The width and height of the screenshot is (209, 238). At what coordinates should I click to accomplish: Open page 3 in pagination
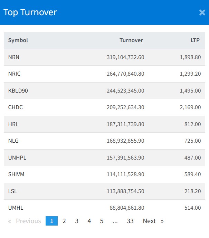click(x=77, y=221)
